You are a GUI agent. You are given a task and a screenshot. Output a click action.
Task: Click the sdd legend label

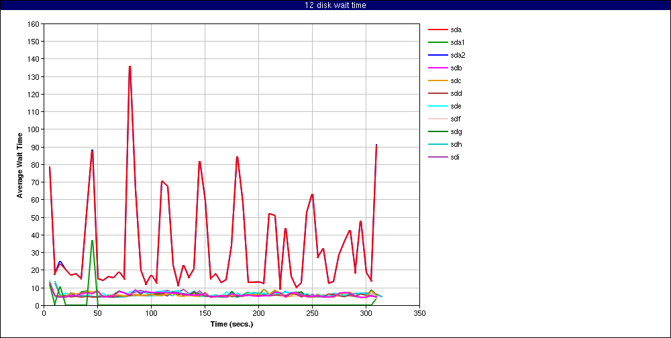pos(456,93)
